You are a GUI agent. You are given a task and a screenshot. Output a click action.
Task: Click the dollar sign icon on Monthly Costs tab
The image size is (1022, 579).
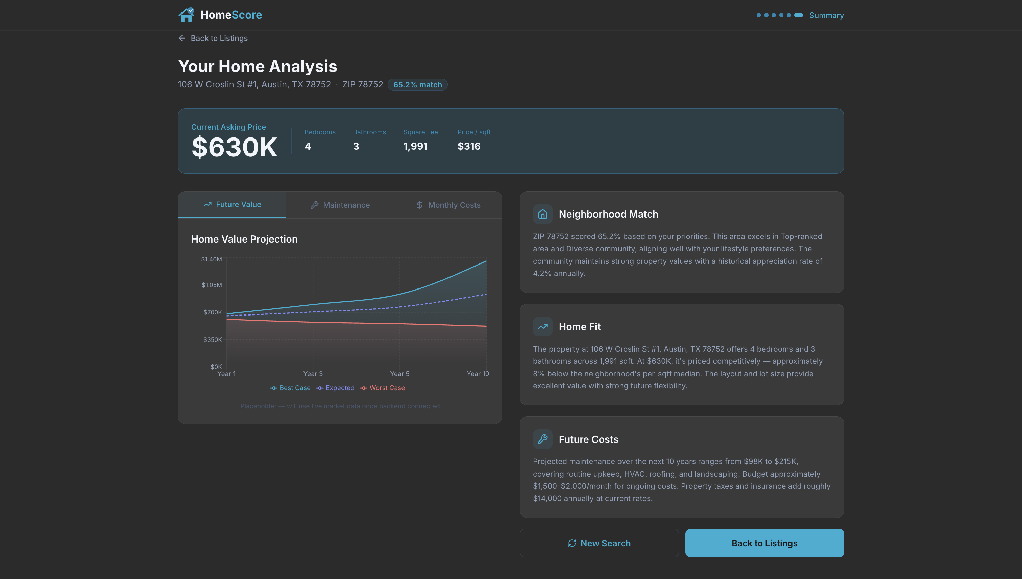pos(419,205)
